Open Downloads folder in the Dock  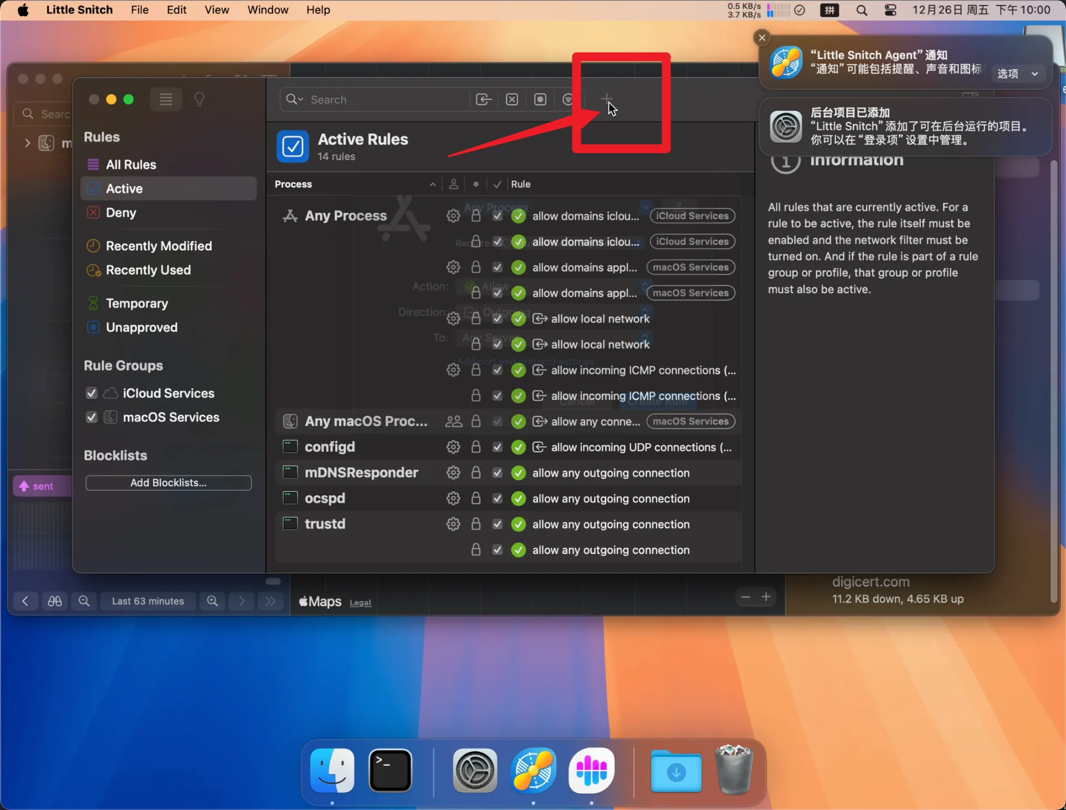coord(676,771)
